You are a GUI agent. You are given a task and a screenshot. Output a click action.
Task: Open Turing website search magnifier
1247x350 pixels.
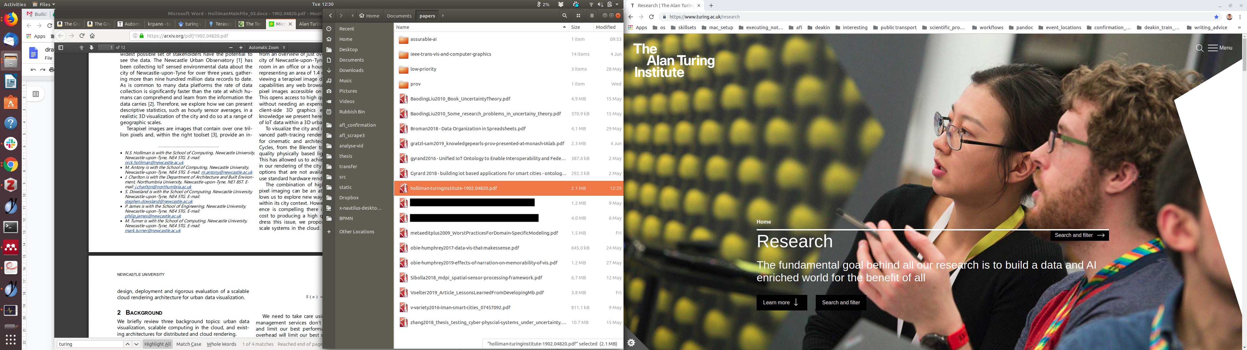pyautogui.click(x=1200, y=48)
